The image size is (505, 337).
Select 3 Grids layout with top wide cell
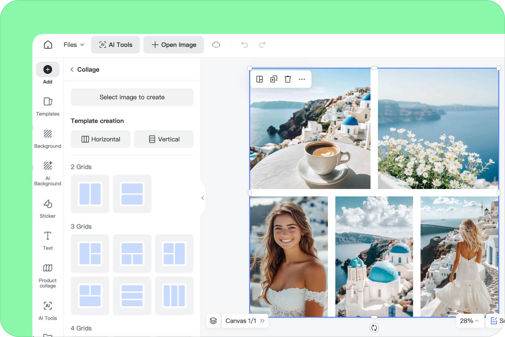132,254
